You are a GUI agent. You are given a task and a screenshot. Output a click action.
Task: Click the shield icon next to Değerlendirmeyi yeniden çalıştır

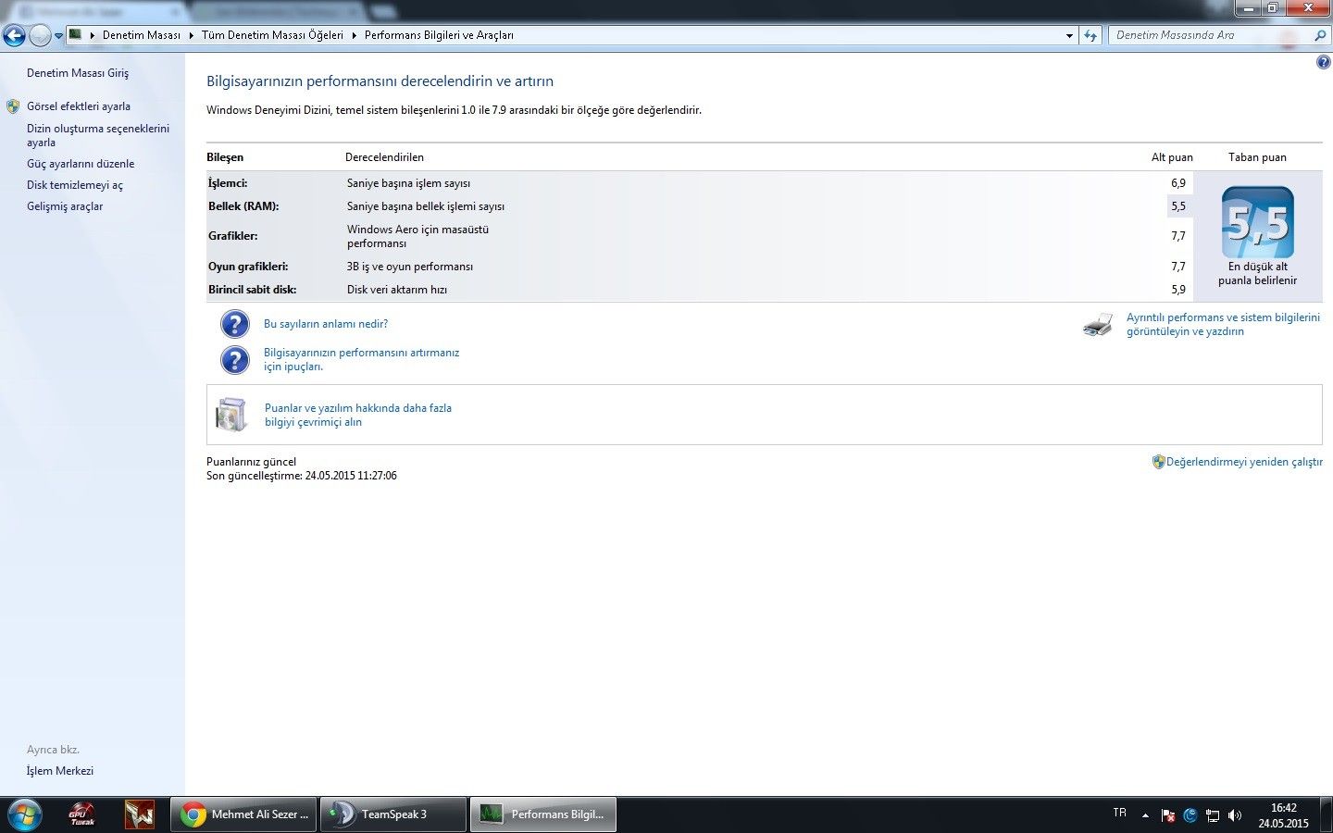pyautogui.click(x=1158, y=462)
